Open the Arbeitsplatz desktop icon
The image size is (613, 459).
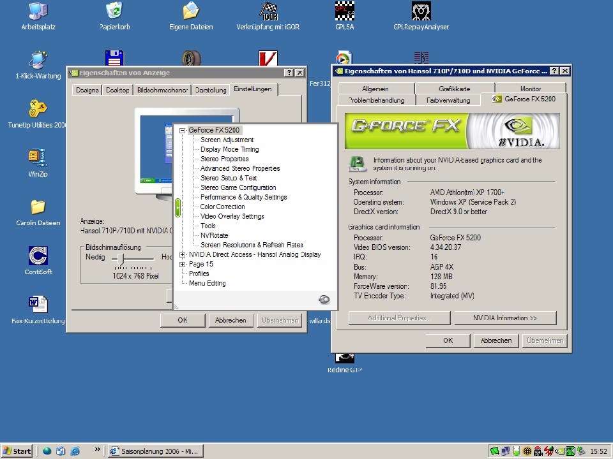pyautogui.click(x=38, y=11)
